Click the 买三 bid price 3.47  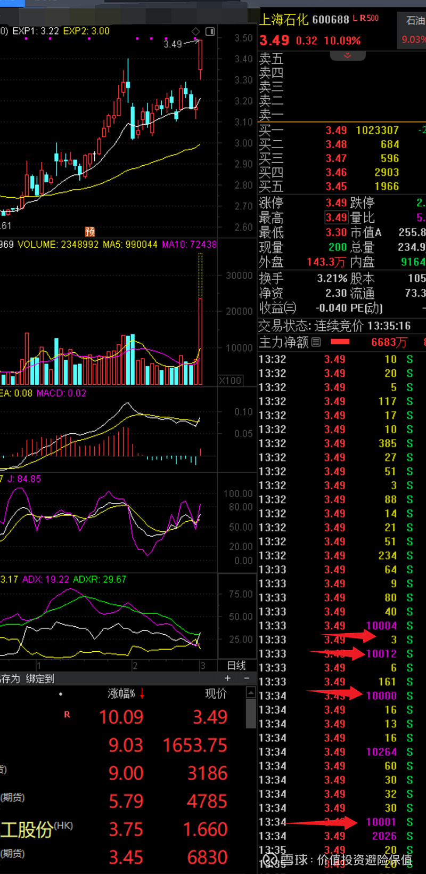click(x=336, y=158)
